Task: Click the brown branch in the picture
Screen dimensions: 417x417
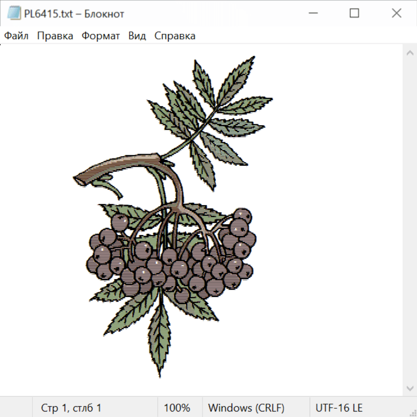Action: pyautogui.click(x=120, y=167)
